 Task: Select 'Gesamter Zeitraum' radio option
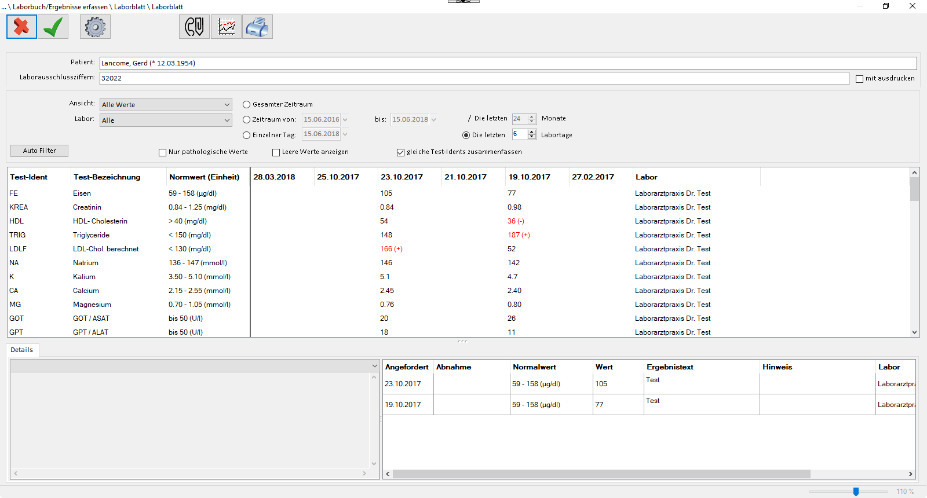247,105
